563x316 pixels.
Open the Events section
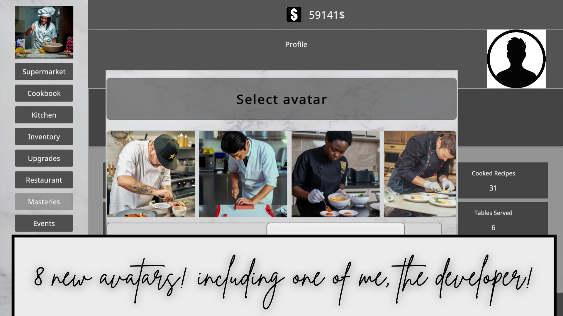pyautogui.click(x=44, y=223)
